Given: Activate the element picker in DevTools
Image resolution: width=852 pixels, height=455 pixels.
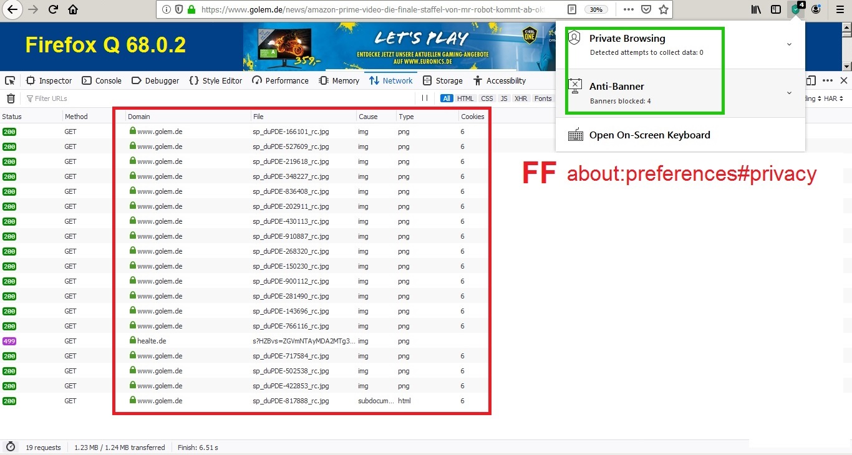Looking at the screenshot, I should pos(9,80).
